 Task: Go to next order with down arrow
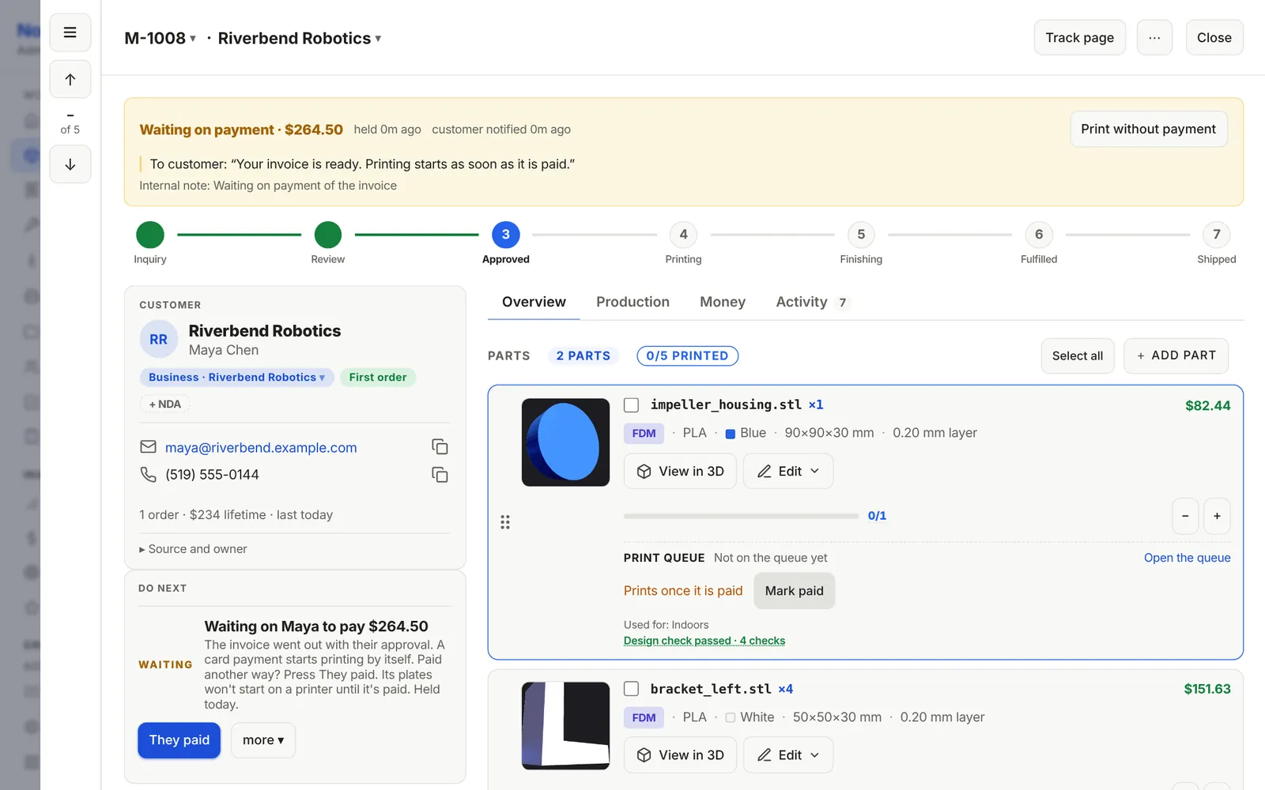[x=70, y=164]
